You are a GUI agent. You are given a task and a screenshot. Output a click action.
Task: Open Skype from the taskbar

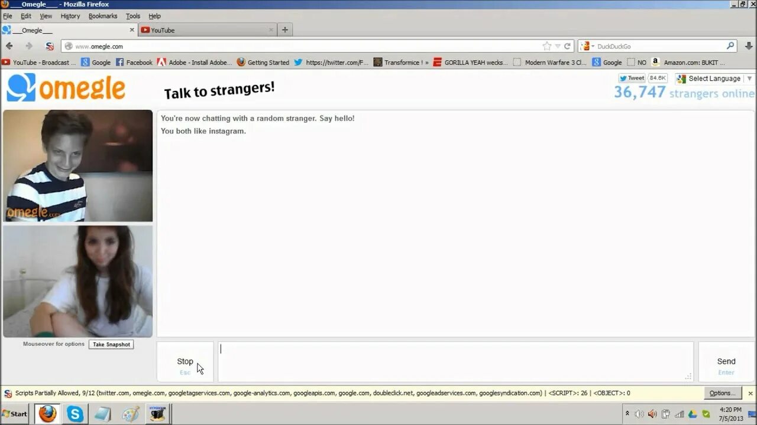point(75,414)
